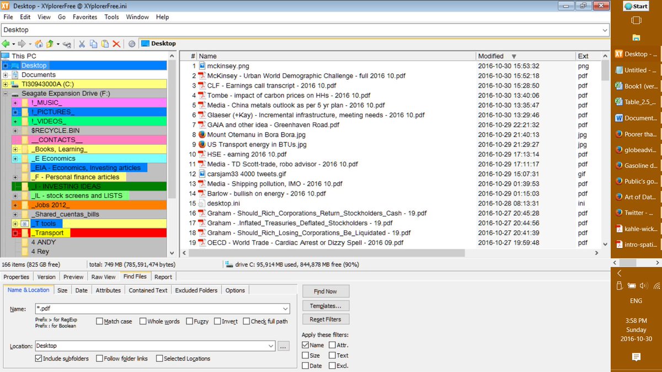Expand the TI30943000A (C:) drive node
This screenshot has width=662, height=372.
(x=6, y=84)
